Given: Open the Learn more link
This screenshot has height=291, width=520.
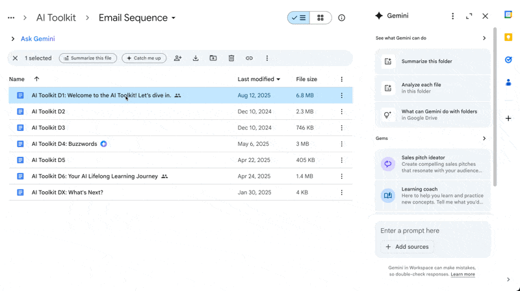Looking at the screenshot, I should (x=463, y=274).
